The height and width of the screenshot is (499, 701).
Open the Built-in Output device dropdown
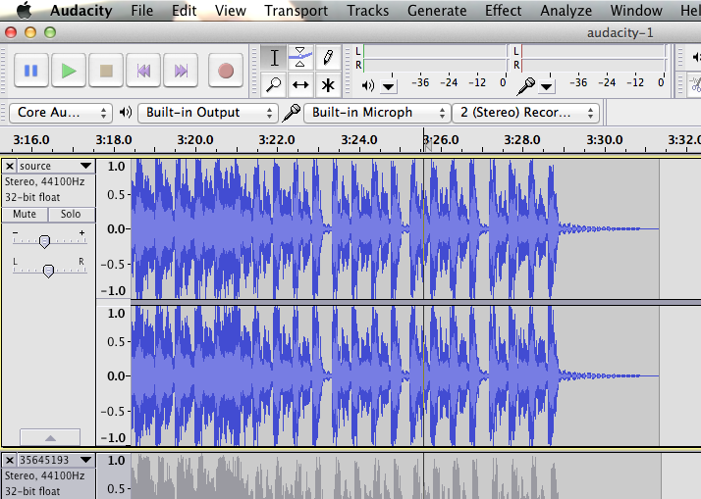pos(207,113)
